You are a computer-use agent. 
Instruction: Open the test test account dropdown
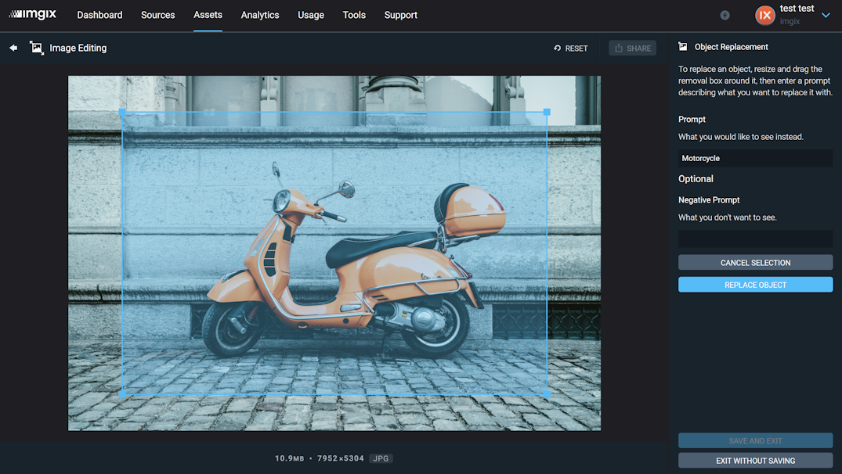click(826, 14)
